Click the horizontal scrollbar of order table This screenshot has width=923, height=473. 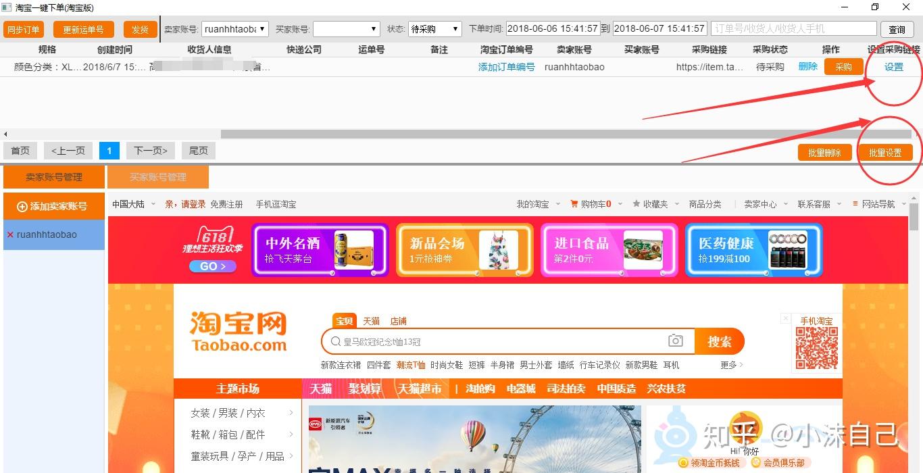(566, 134)
